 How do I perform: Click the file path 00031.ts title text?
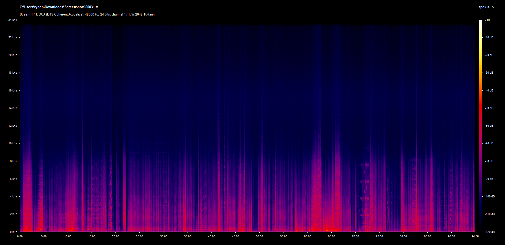click(59, 7)
